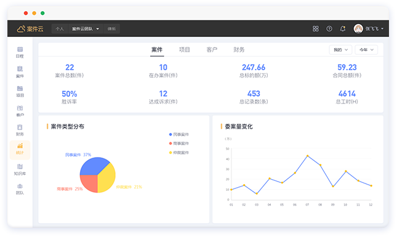The height and width of the screenshot is (237, 397).
Task: Click the 59.23 合同总额 statistic
Action: (347, 71)
